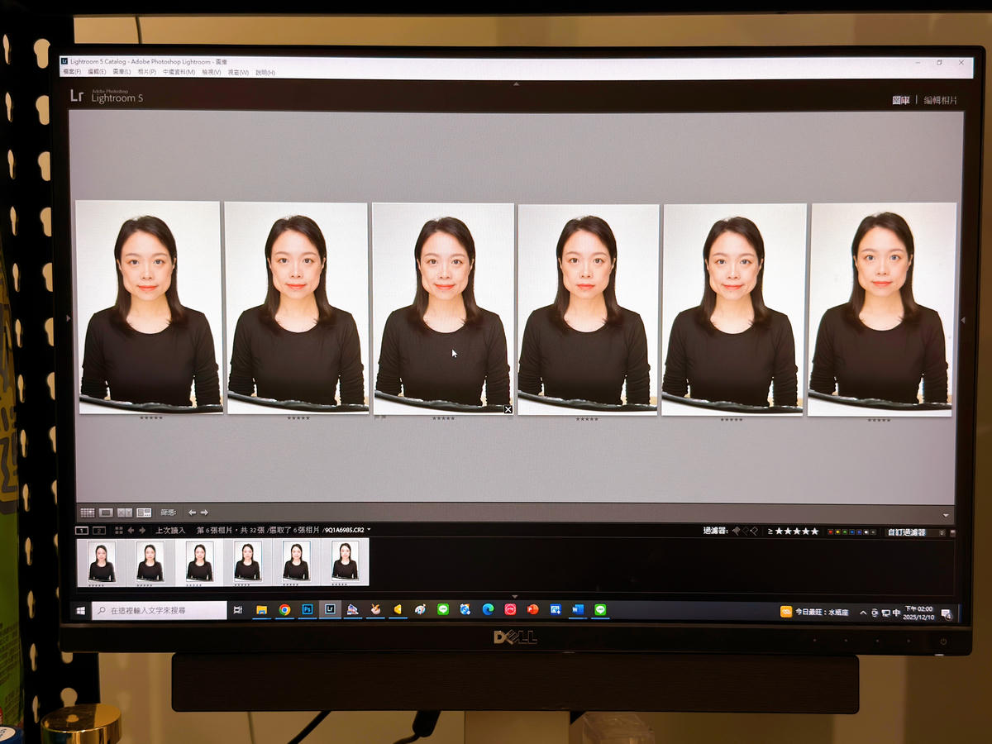Go back with filmstrip left arrow
This screenshot has width=992, height=744.
coord(131,530)
